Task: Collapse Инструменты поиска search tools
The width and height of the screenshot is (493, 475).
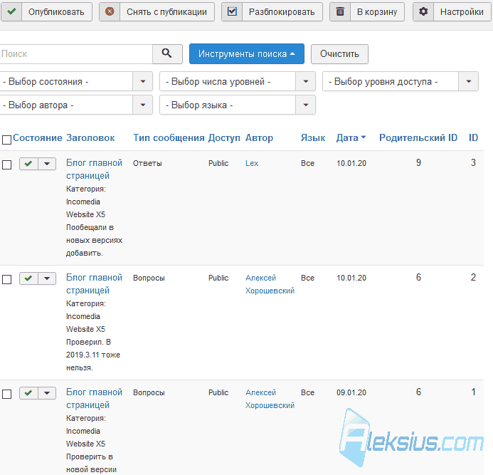Action: point(247,54)
